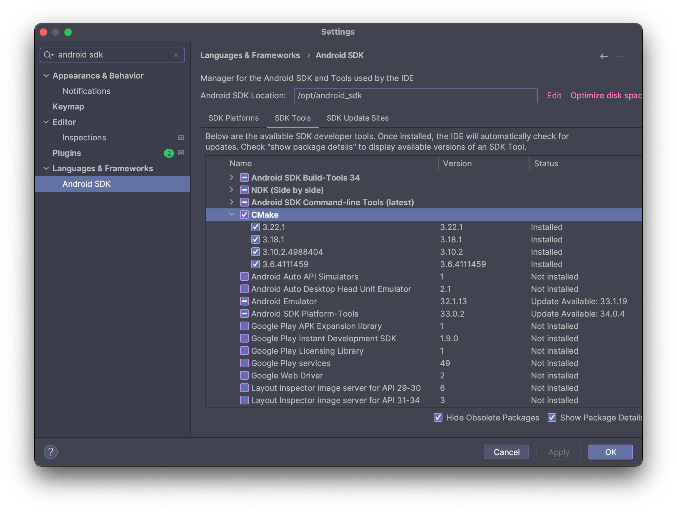Click the Cancel button

click(x=507, y=452)
